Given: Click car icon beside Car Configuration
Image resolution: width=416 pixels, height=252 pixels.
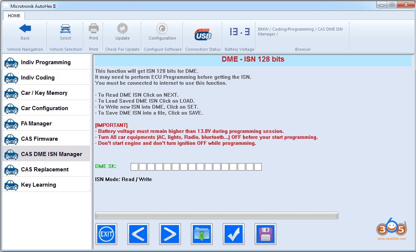Looking at the screenshot, I should tap(11, 109).
